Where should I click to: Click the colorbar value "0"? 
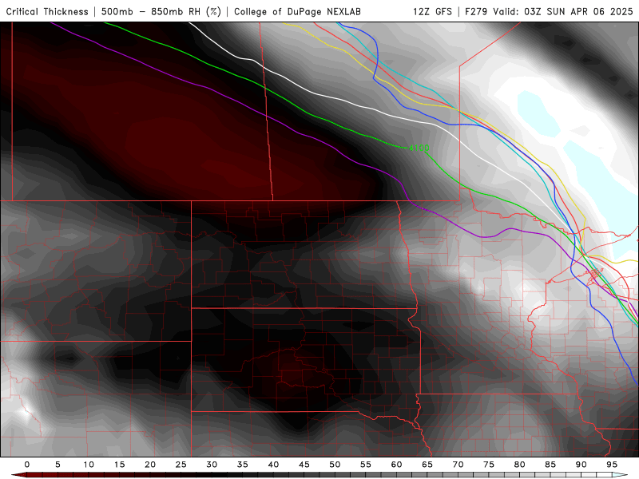tap(27, 465)
